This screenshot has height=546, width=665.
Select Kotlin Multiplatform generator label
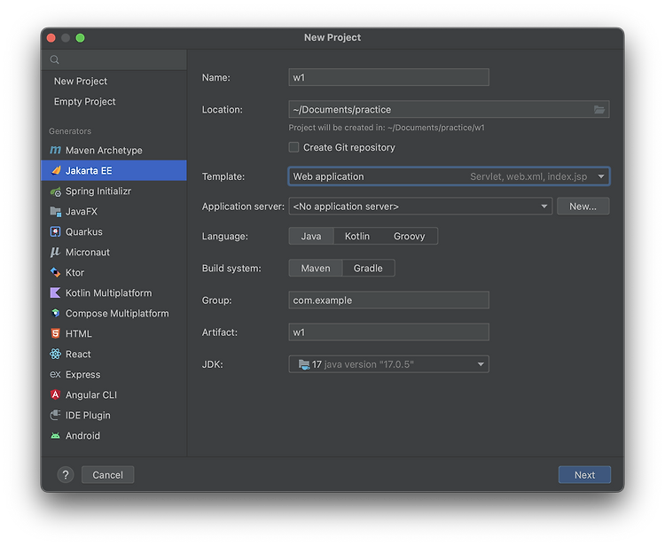click(108, 292)
